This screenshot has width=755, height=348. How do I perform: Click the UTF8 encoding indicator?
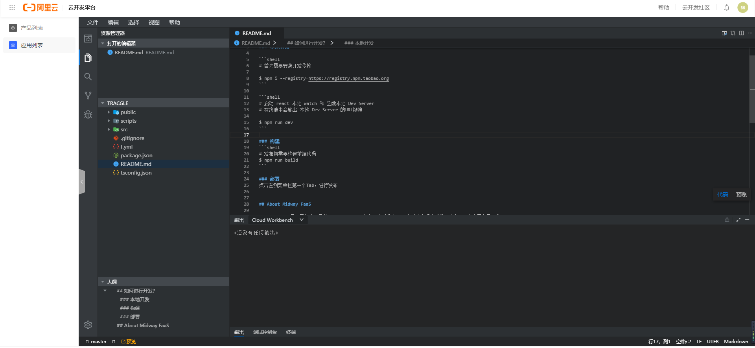click(713, 342)
